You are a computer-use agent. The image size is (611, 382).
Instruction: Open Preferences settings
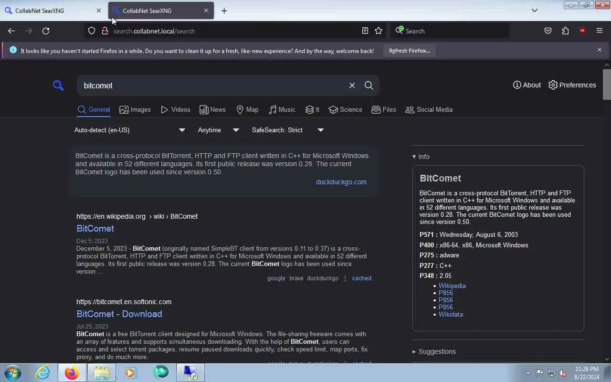pos(572,85)
